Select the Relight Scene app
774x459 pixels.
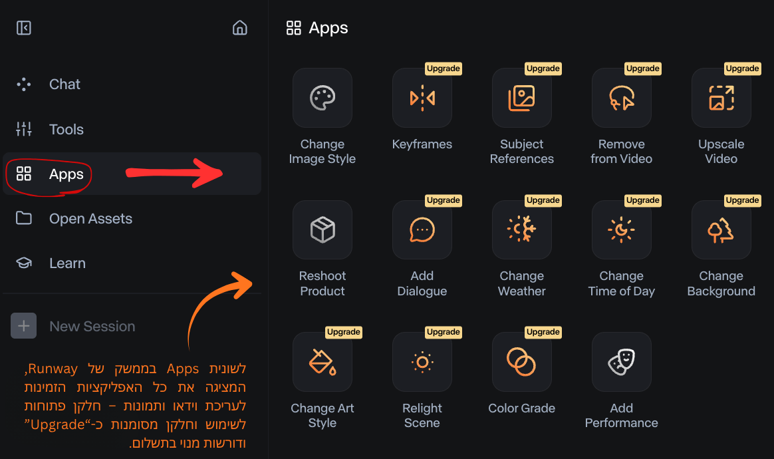(422, 362)
